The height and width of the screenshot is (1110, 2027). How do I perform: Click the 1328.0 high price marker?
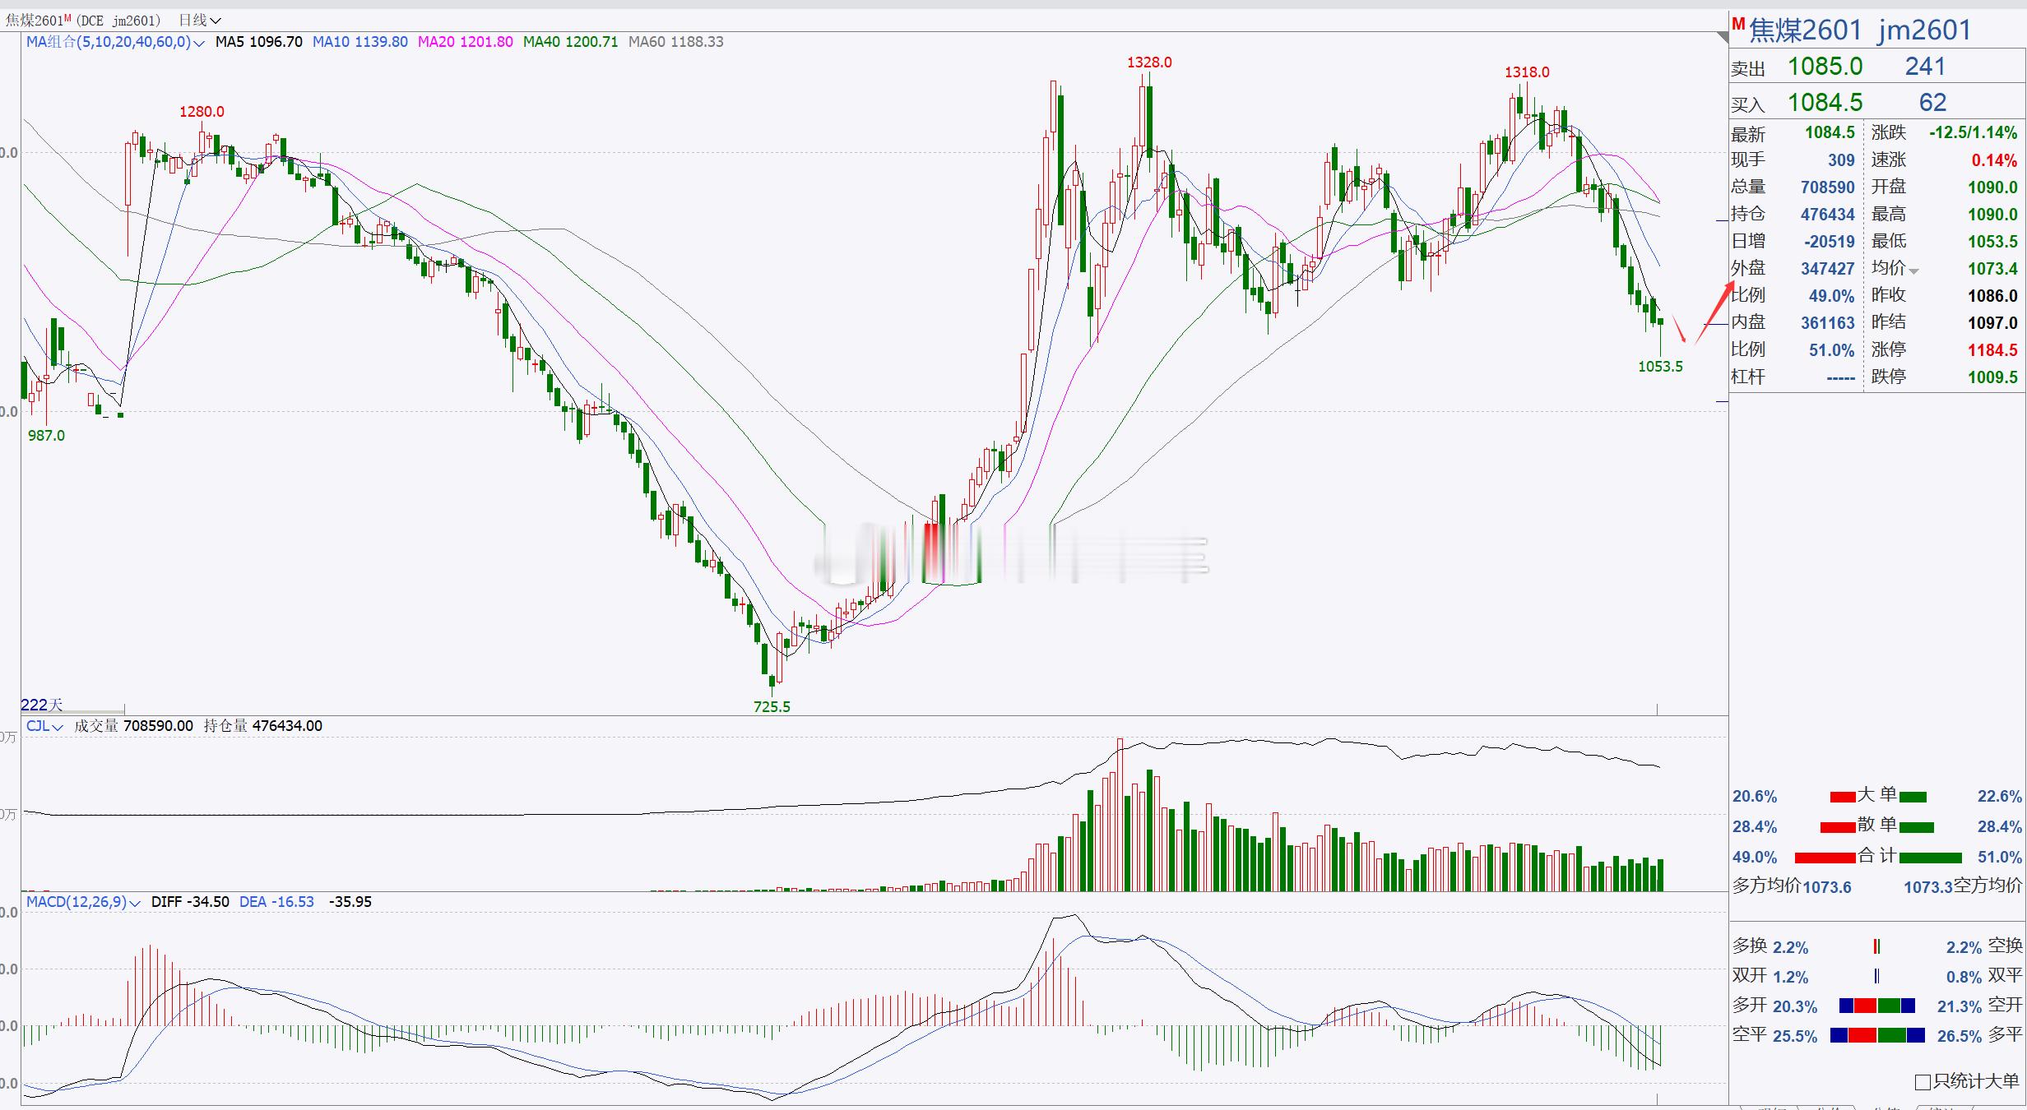point(1149,62)
